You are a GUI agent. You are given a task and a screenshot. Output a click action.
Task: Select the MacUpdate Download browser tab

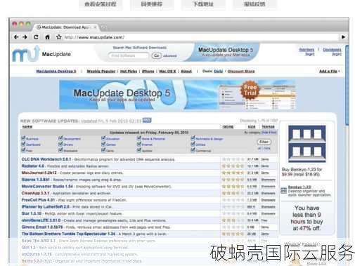point(66,27)
